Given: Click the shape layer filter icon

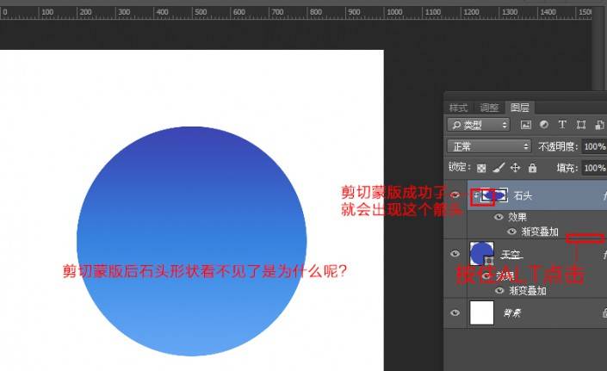Looking at the screenshot, I should tap(581, 126).
